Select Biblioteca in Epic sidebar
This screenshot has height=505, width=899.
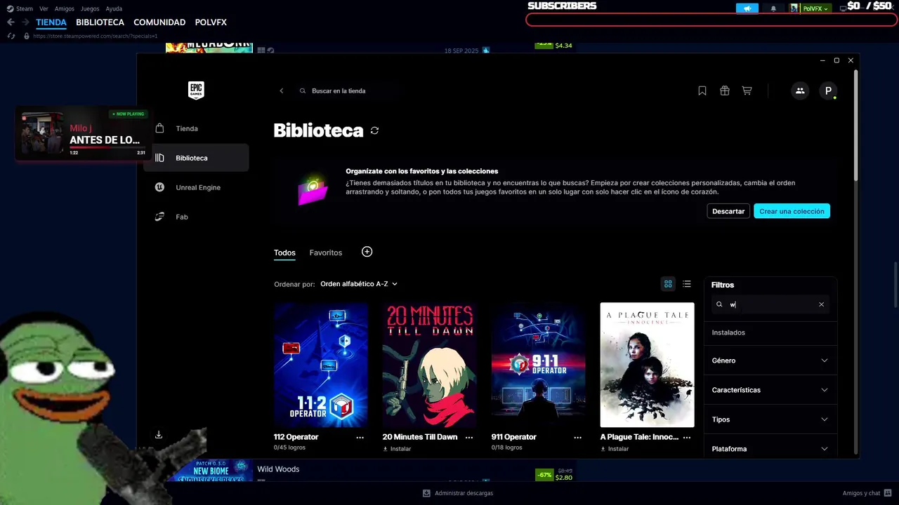(x=196, y=158)
